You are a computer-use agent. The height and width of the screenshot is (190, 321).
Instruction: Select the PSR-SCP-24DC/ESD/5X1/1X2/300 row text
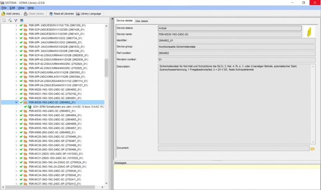(x=56, y=30)
